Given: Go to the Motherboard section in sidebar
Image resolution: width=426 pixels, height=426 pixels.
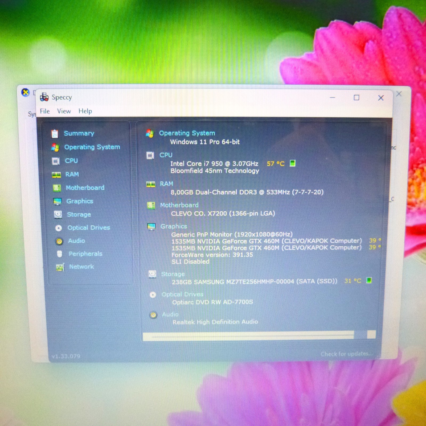Looking at the screenshot, I should [85, 188].
